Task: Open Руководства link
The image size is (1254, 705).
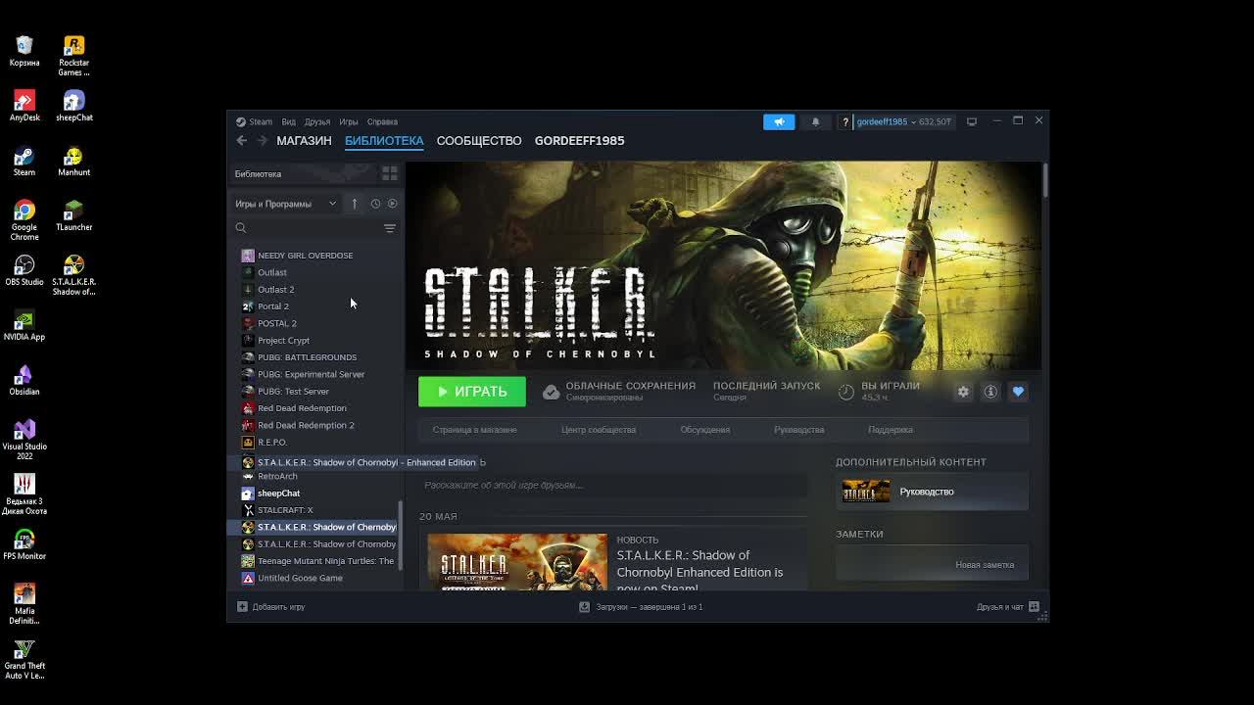Action: pos(798,430)
